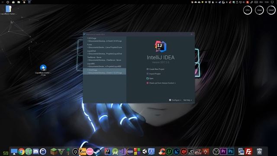Open Google Chrome from the dock
The width and height of the screenshot is (277, 156).
(x=21, y=152)
